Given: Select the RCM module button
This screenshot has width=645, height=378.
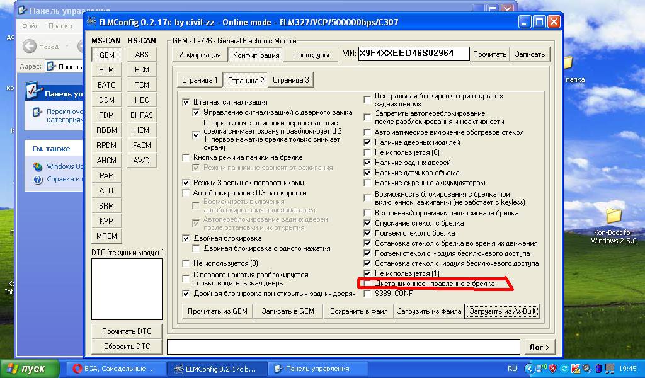Looking at the screenshot, I should pyautogui.click(x=106, y=70).
